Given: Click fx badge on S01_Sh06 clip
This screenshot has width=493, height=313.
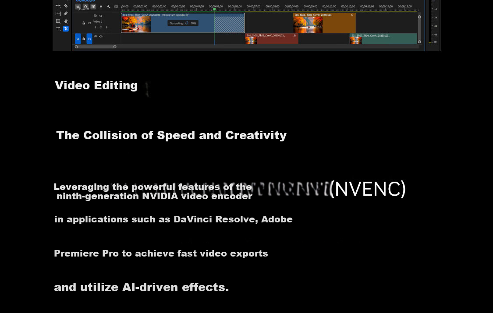Looking at the screenshot, I should (352, 15).
